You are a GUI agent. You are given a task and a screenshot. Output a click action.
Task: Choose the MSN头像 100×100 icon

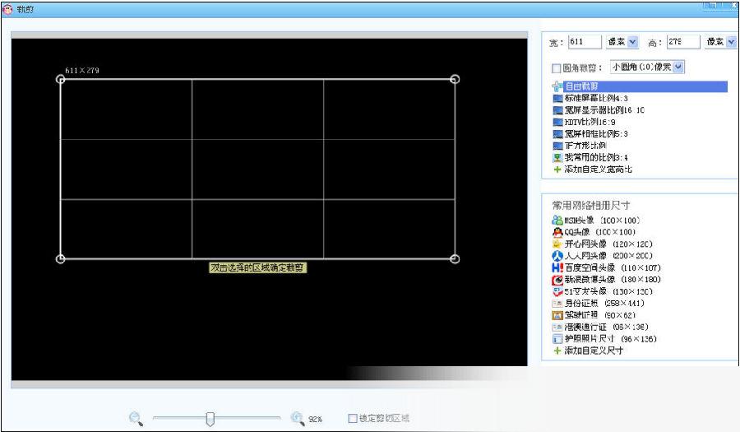[x=557, y=220]
